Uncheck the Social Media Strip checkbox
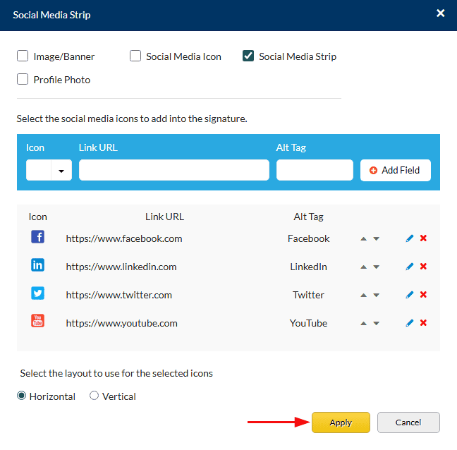 (x=248, y=56)
